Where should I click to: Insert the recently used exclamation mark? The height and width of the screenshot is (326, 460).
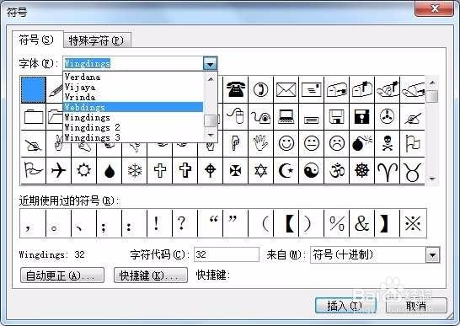coord(159,223)
